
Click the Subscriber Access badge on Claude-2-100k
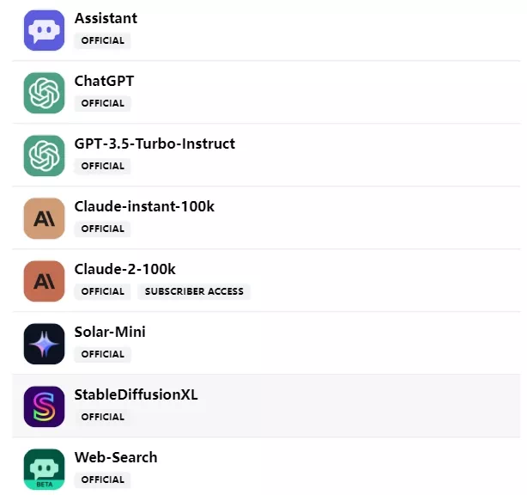coord(194,291)
